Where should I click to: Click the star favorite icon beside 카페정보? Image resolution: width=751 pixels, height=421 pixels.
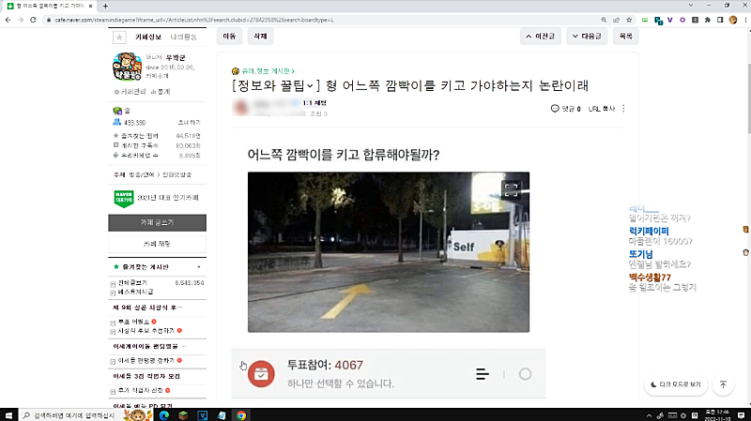tap(118, 38)
